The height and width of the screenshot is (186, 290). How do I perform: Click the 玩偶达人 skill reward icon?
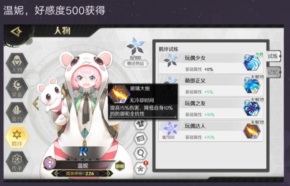point(252,131)
